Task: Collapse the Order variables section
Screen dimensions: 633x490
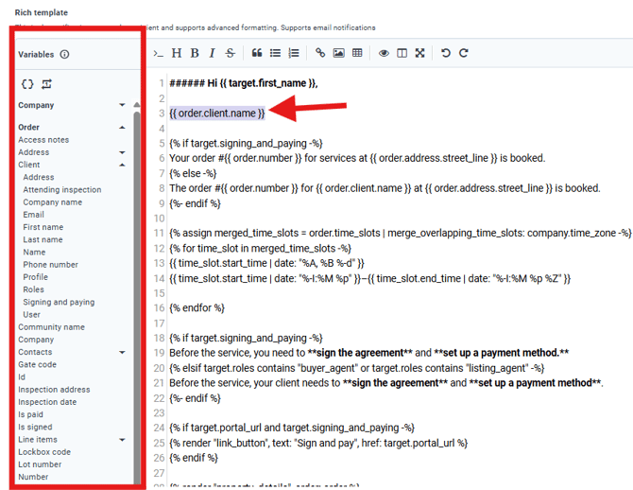Action: [x=122, y=127]
